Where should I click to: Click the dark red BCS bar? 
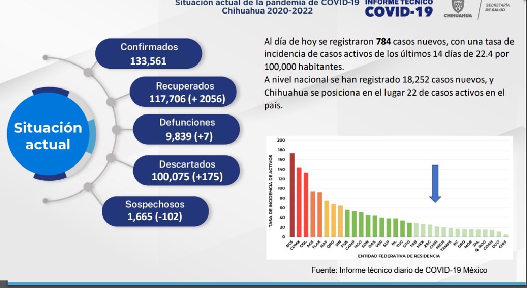click(x=292, y=195)
